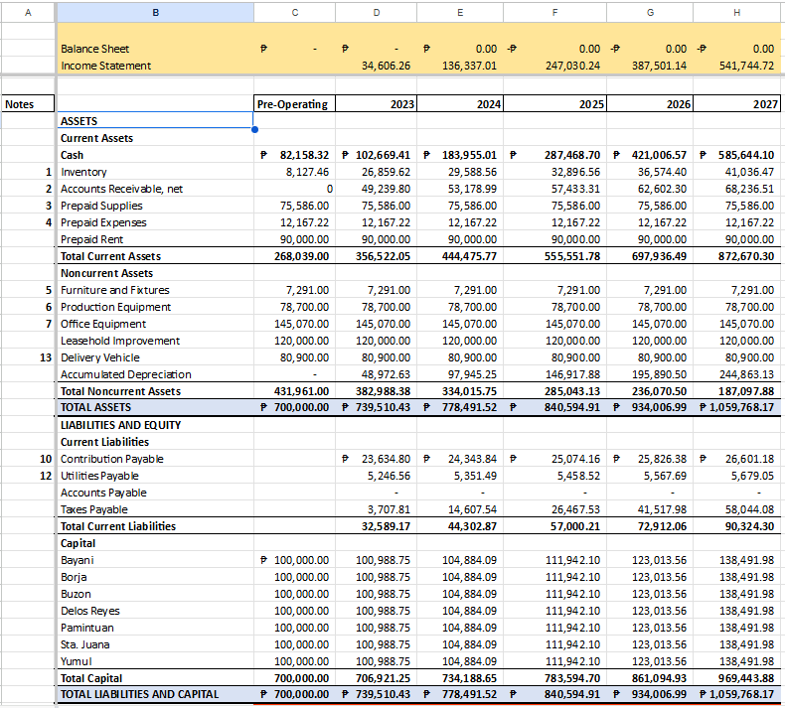Select the column E header

click(459, 12)
